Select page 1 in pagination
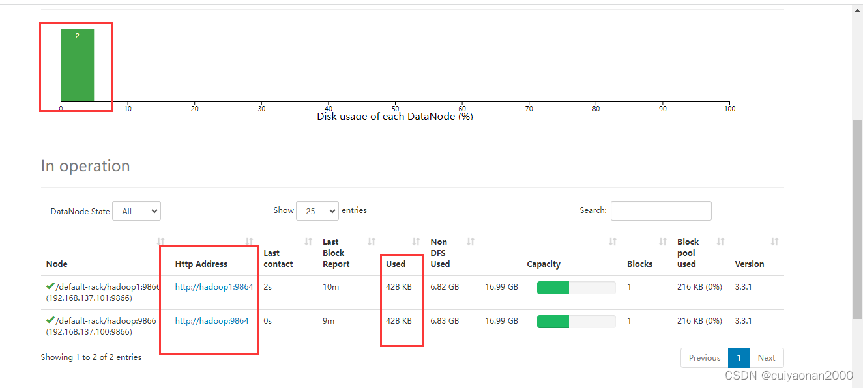The height and width of the screenshot is (388, 863). tap(739, 358)
